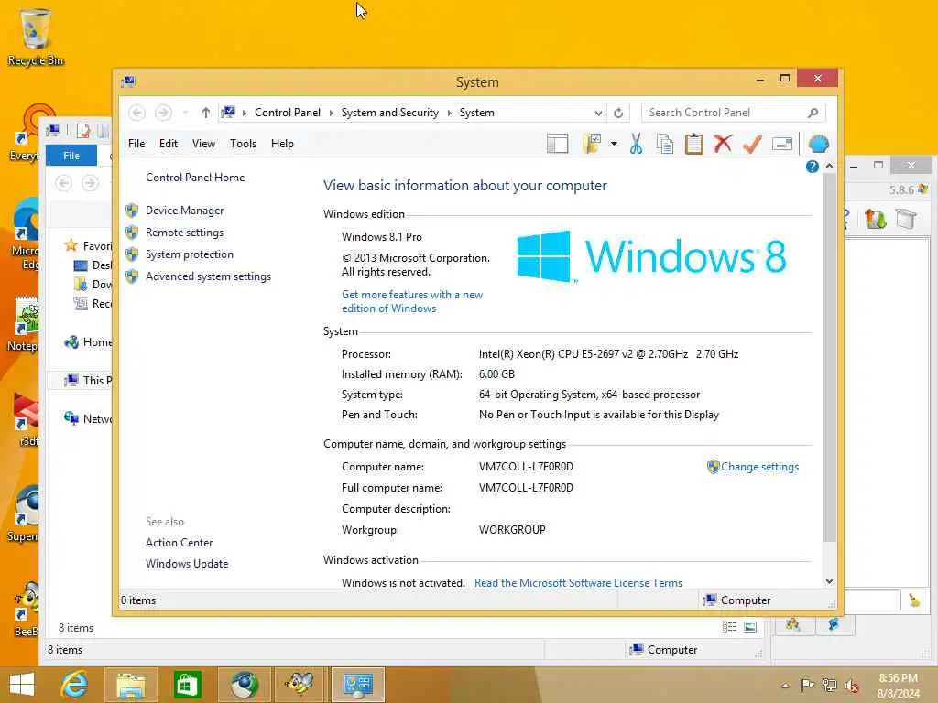938x703 pixels.
Task: Click the scrollbar down arrow in System window
Action: pos(829,581)
